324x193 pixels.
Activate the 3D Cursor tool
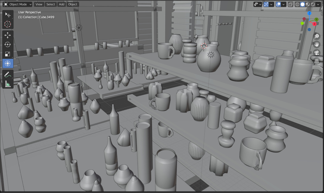pyautogui.click(x=8, y=24)
